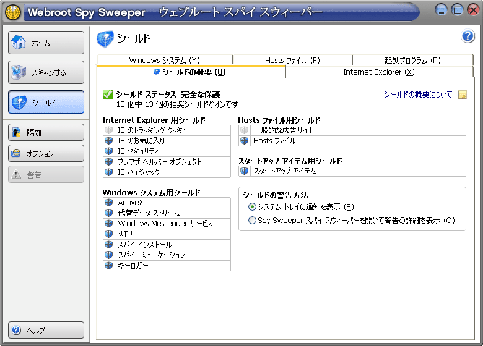483x346 pixels.
Task: Select the シールドの概要 (U) tab
Action: tap(191, 72)
